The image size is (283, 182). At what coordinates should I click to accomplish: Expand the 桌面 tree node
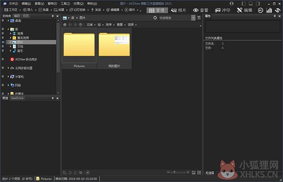[x=8, y=21]
